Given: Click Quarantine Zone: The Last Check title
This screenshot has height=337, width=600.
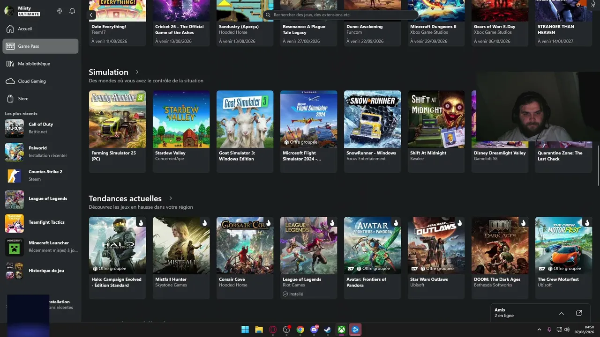Looking at the screenshot, I should (560, 156).
